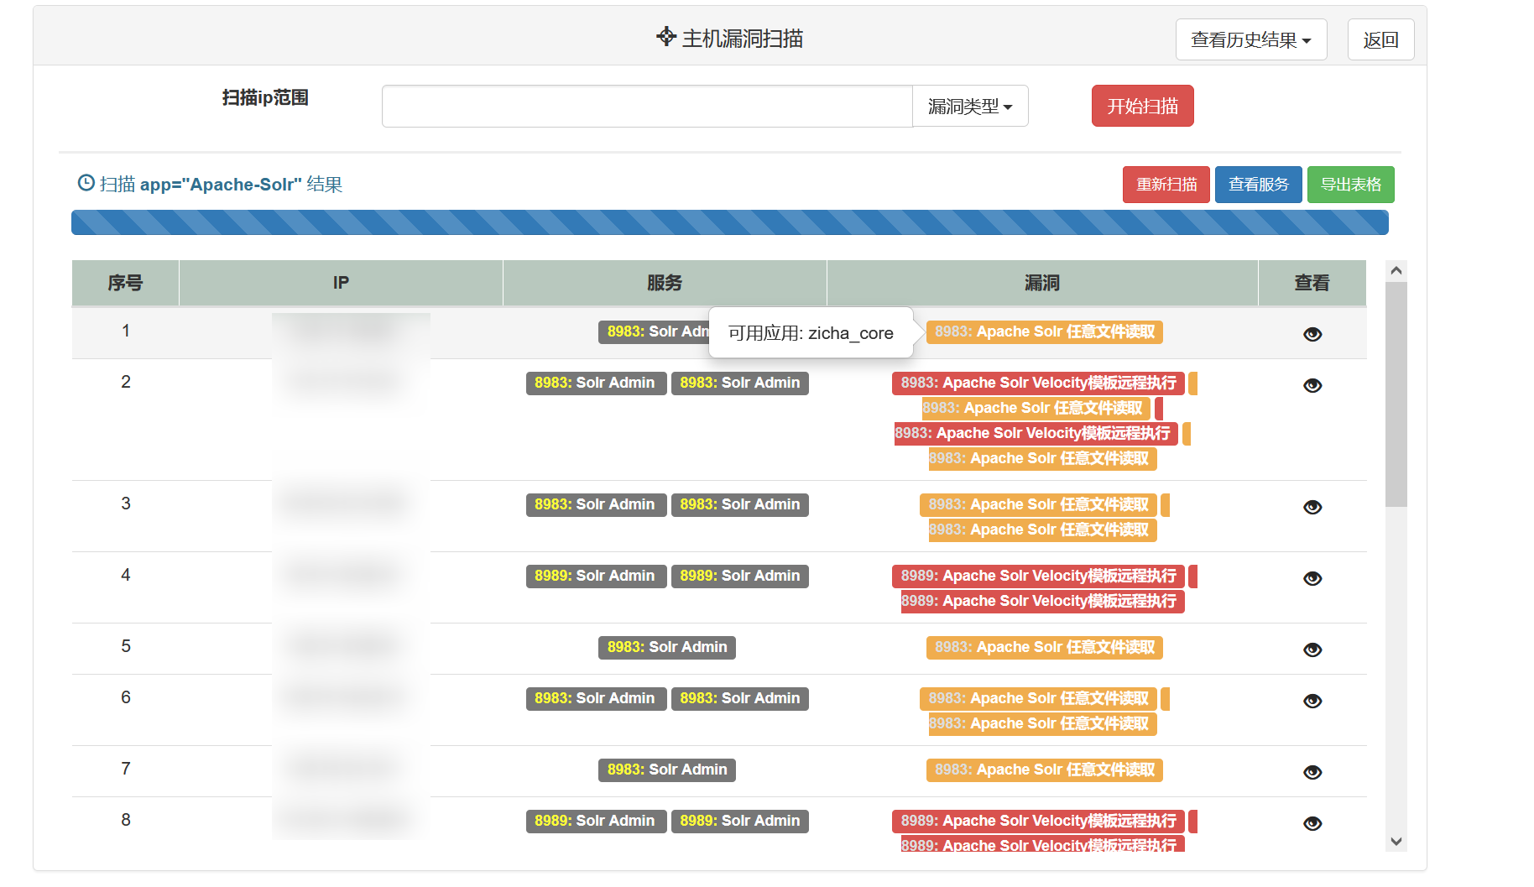Viewport: 1534px width, 887px height.
Task: View details with eye icon in row 4
Action: [1312, 578]
